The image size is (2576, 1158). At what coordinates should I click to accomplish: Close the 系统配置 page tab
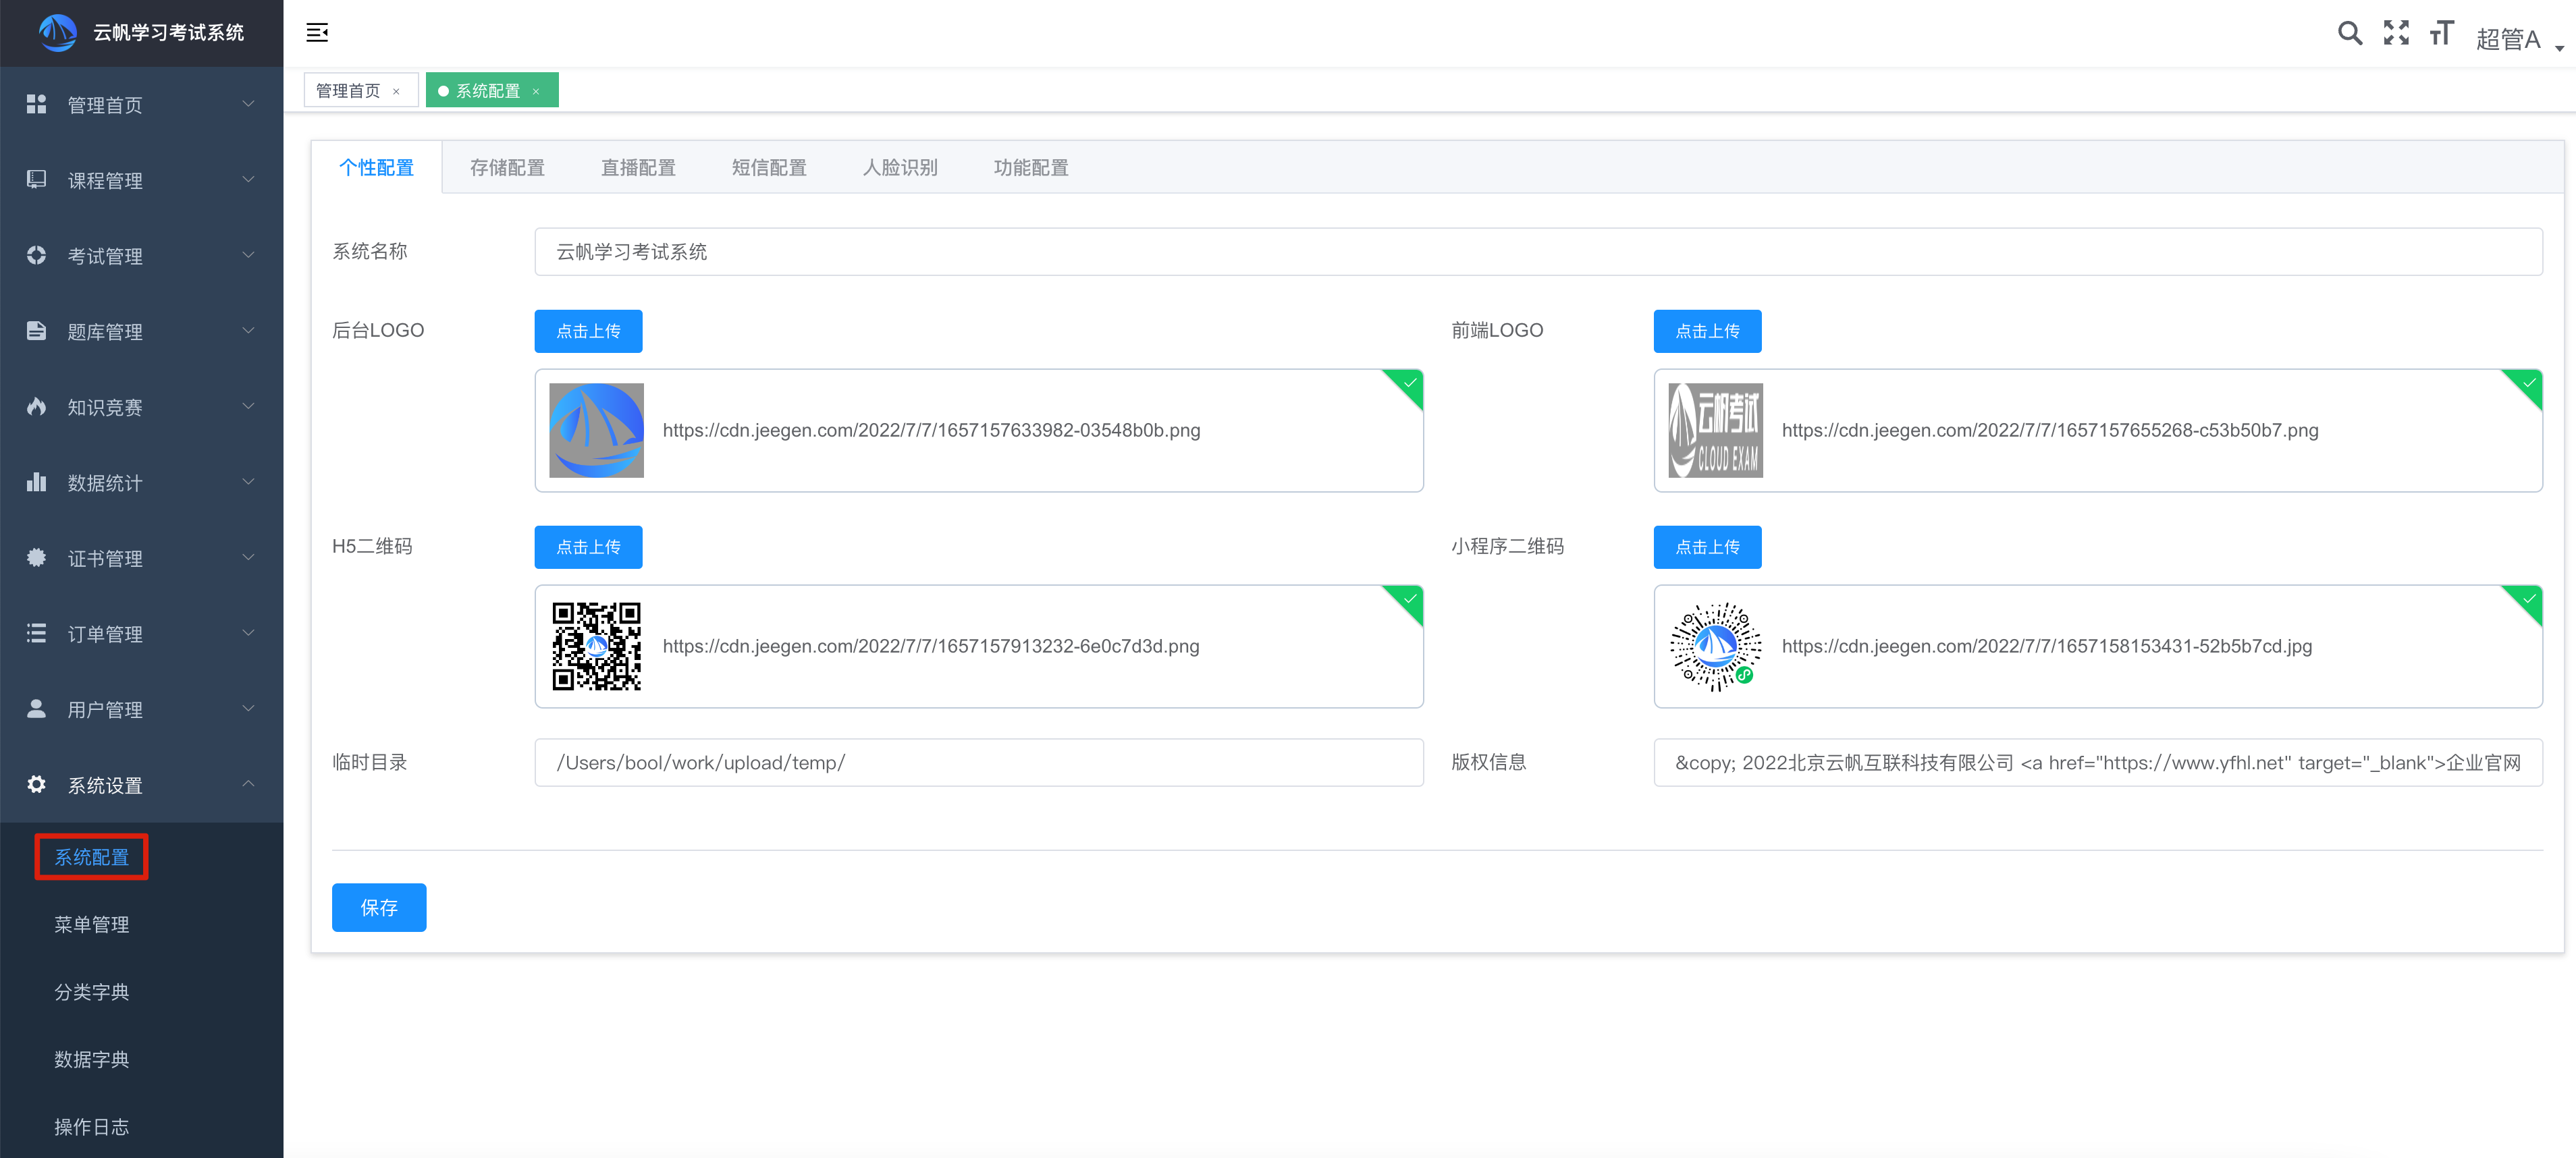point(536,91)
